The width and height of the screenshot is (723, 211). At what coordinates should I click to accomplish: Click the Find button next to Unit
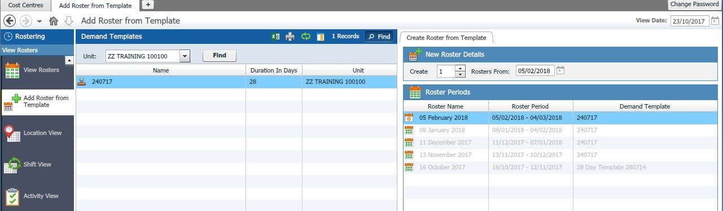(x=220, y=56)
